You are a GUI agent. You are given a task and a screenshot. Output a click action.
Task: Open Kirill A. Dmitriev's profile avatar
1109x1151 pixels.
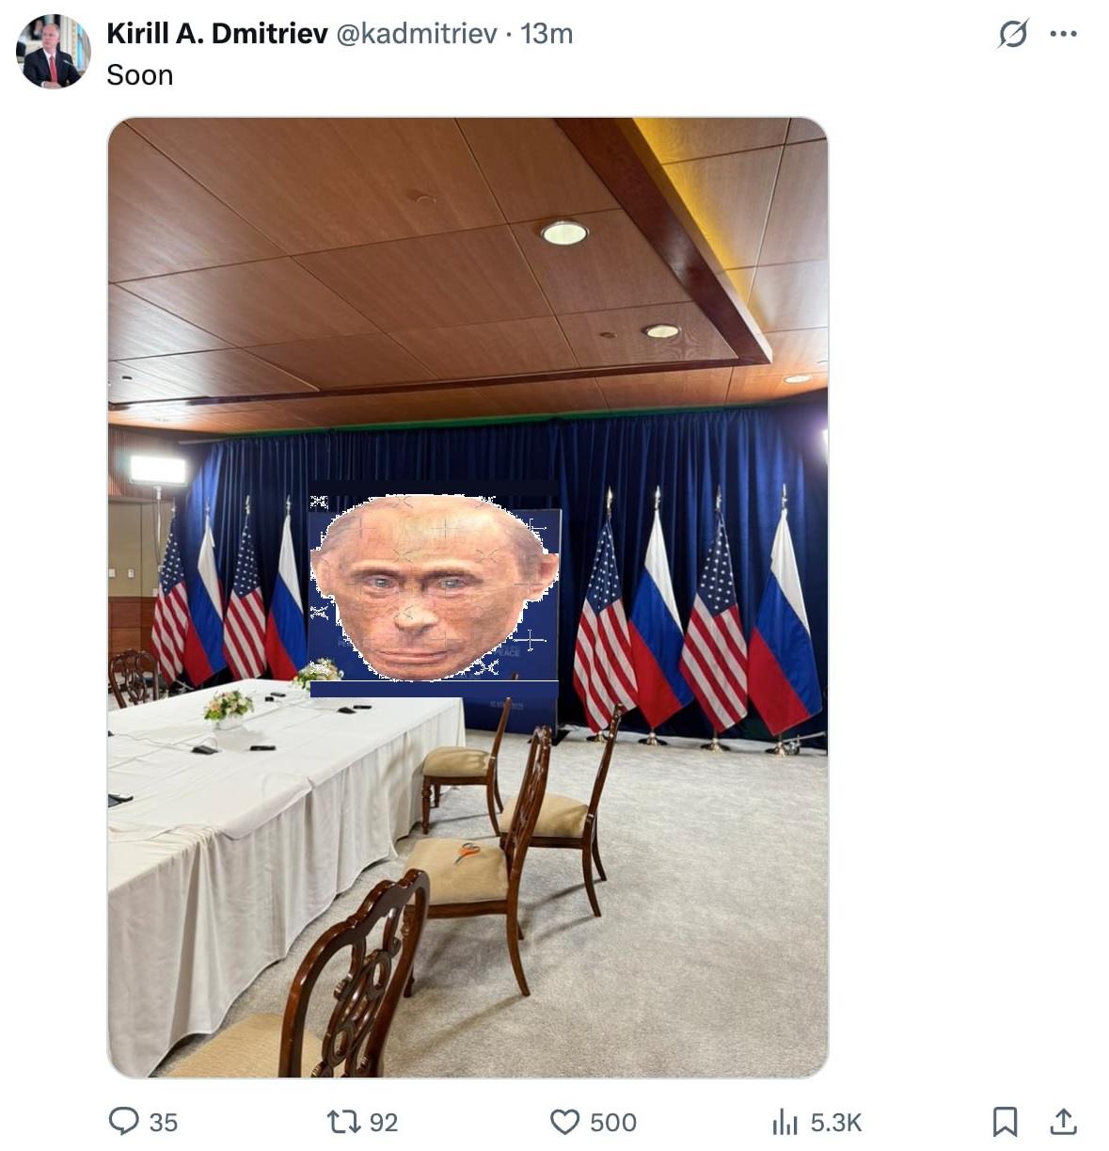(53, 52)
